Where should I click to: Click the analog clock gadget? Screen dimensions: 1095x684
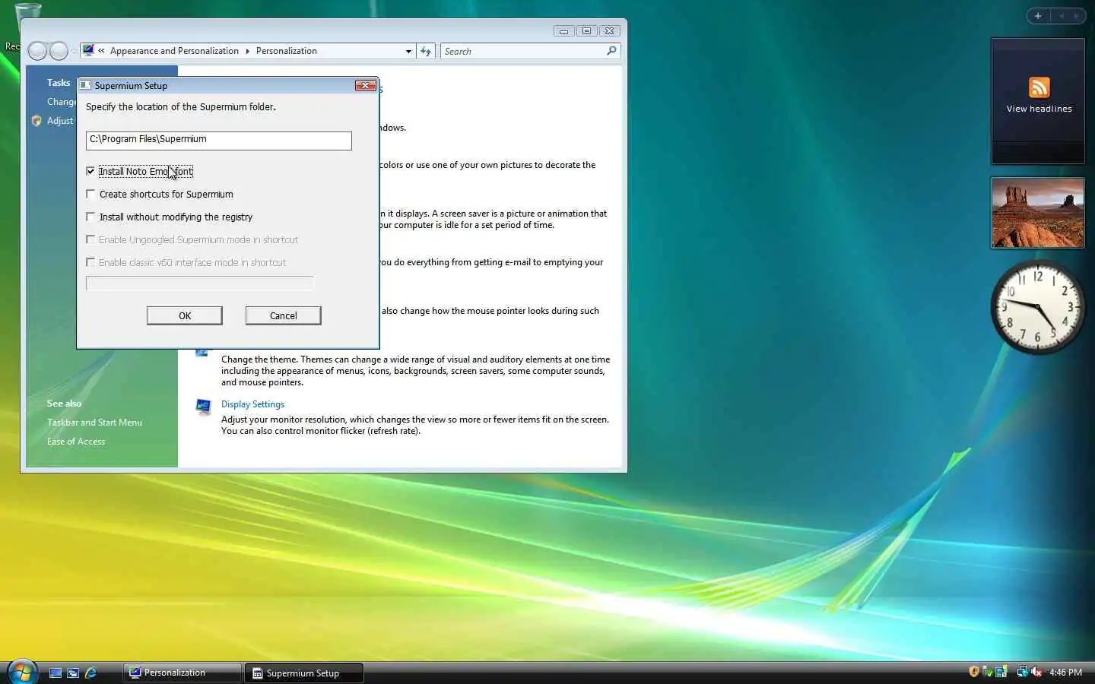(1037, 307)
